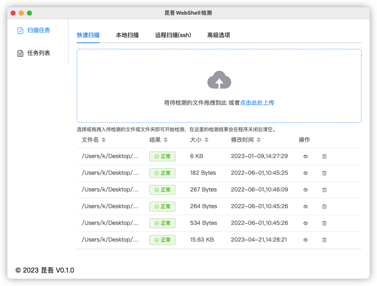Delete the 182 Bytes file entry
This screenshot has height=286, width=377.
point(324,173)
